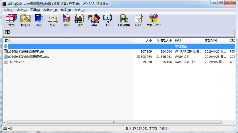238x133 pixels.
Task: Click the Thumbs.db file icon
Action: coord(6,62)
